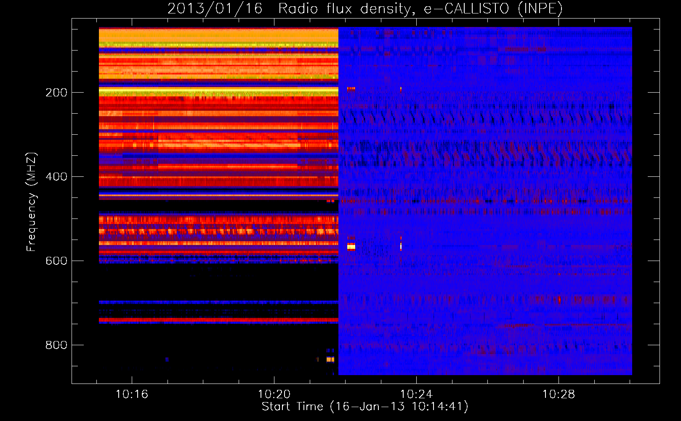The image size is (681, 421).
Task: Click the bright white burst near 570 MHz
Action: 351,247
